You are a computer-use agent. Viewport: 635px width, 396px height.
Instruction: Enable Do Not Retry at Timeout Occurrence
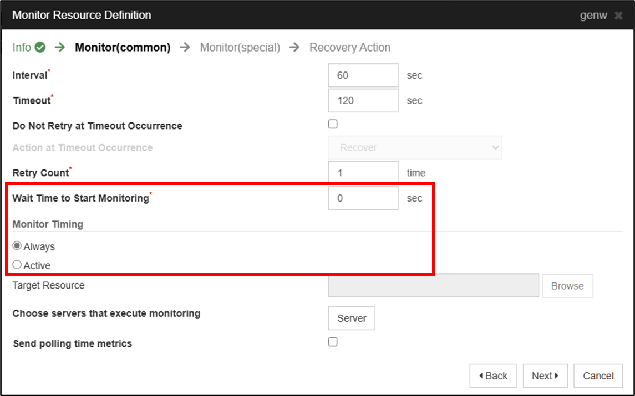(x=332, y=124)
